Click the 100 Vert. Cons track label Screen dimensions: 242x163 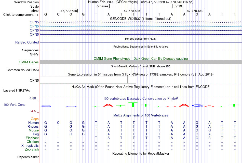tap(14, 105)
